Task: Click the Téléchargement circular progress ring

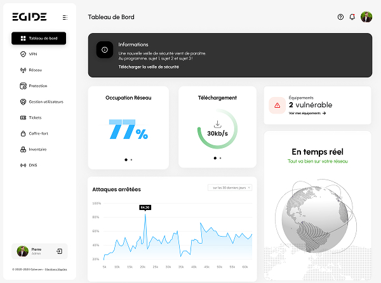Action: point(217,129)
